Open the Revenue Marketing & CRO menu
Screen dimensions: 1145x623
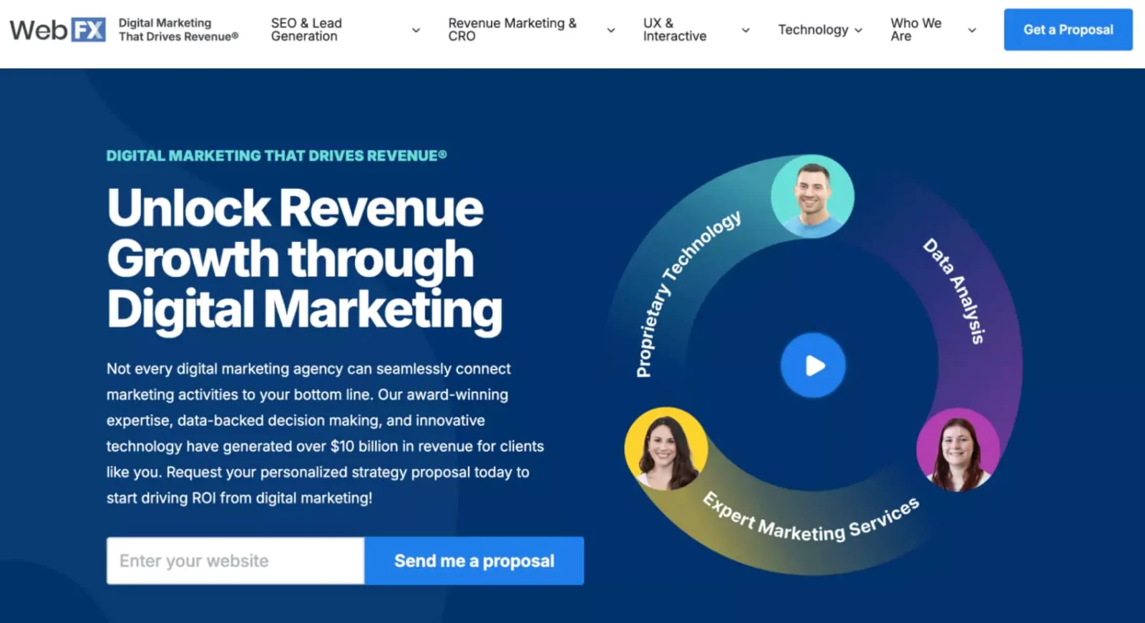[512, 30]
